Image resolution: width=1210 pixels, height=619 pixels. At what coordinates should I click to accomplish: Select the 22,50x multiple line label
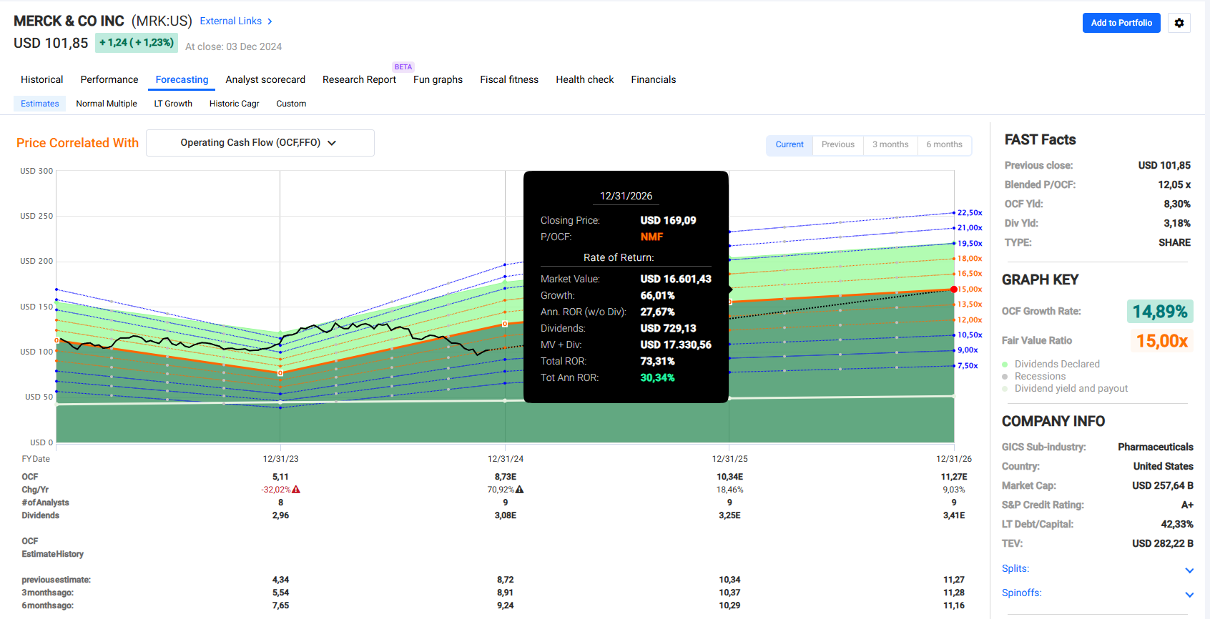coord(970,213)
